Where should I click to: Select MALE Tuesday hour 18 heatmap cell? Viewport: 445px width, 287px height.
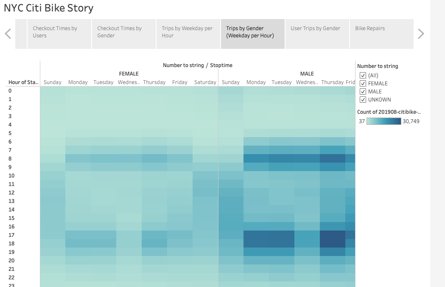click(x=282, y=244)
